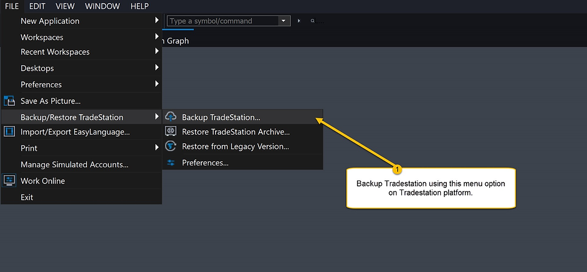Expand the Print submenu
Screen dimensions: 587x272
coord(157,148)
